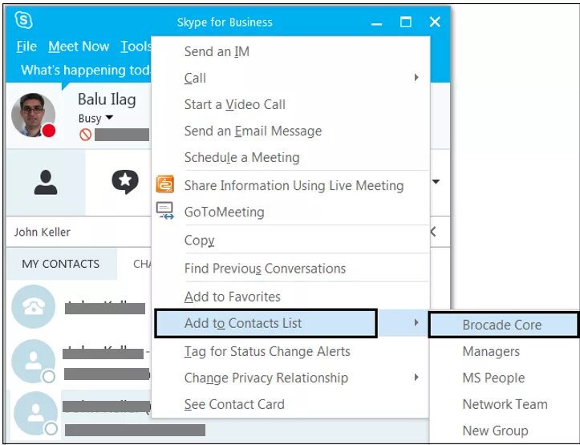The image size is (580, 445).
Task: Maximize the Skype for Business window
Action: (406, 22)
